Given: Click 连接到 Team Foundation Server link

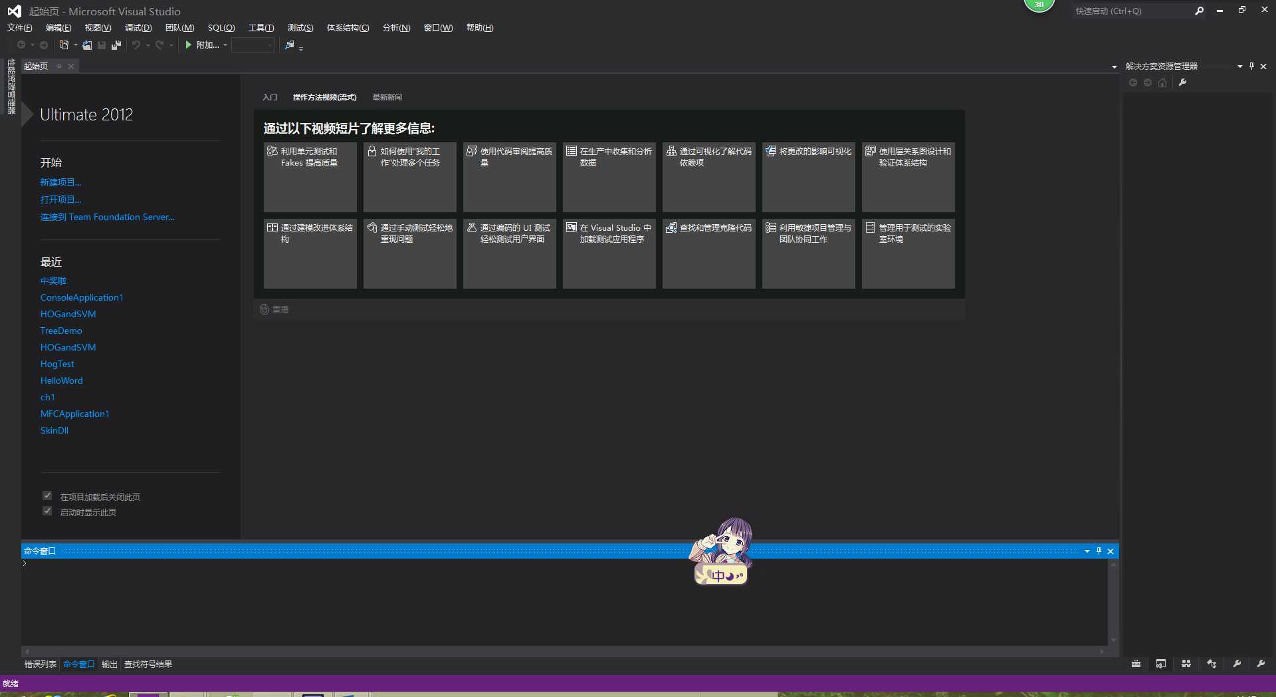Looking at the screenshot, I should click(108, 217).
